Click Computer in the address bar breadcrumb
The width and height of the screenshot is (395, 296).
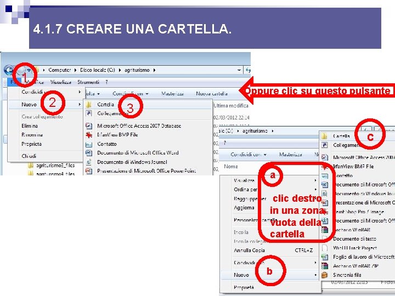[59, 70]
